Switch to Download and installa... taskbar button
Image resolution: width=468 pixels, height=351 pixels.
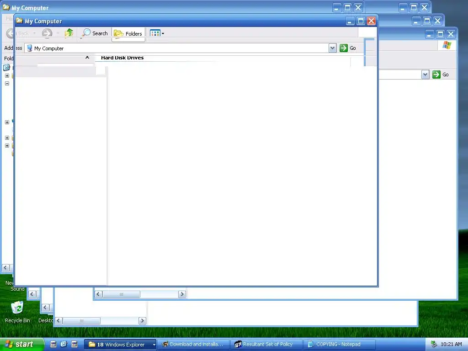(x=193, y=345)
